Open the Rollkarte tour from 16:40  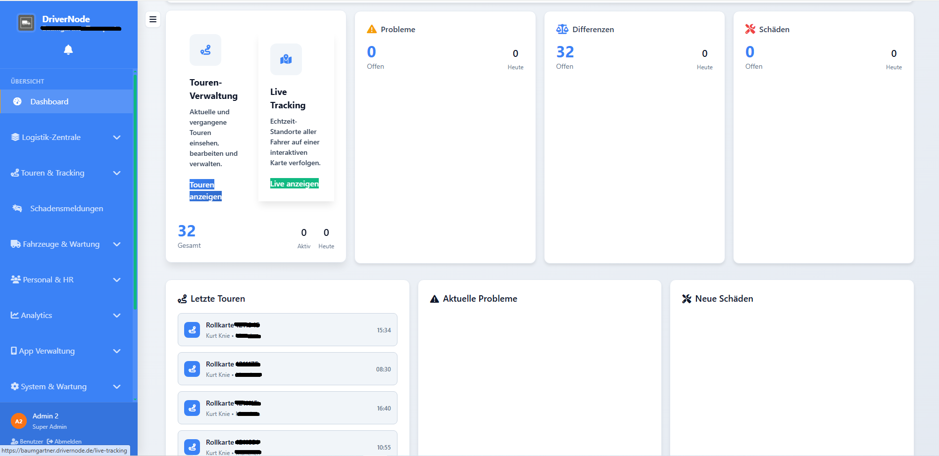click(288, 408)
